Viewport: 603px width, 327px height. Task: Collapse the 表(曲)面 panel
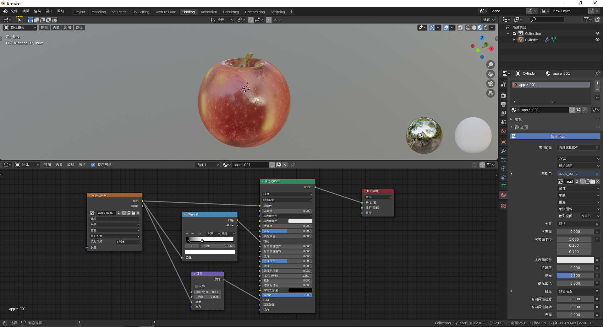tap(521, 127)
